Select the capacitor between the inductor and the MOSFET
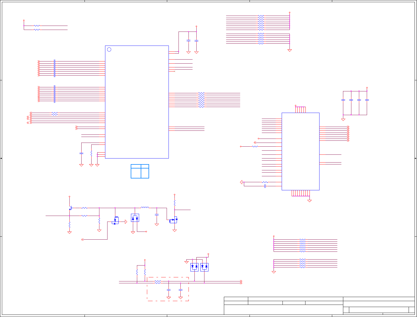417x317 pixels. (x=157, y=215)
